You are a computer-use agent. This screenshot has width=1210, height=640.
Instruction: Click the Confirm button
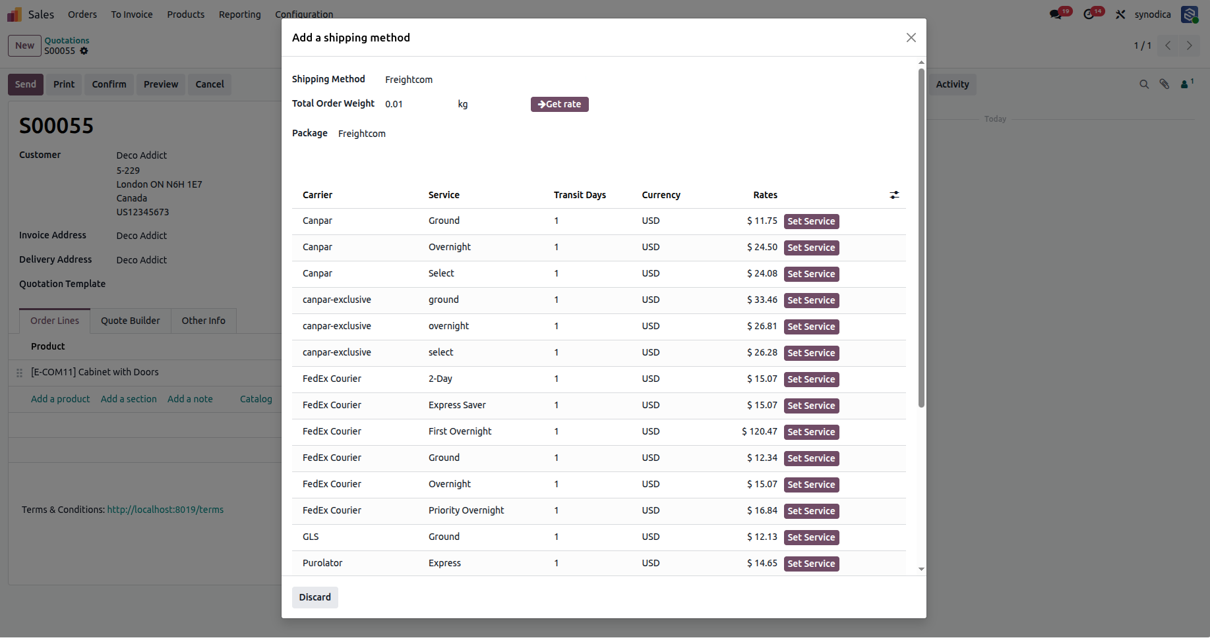click(x=109, y=84)
